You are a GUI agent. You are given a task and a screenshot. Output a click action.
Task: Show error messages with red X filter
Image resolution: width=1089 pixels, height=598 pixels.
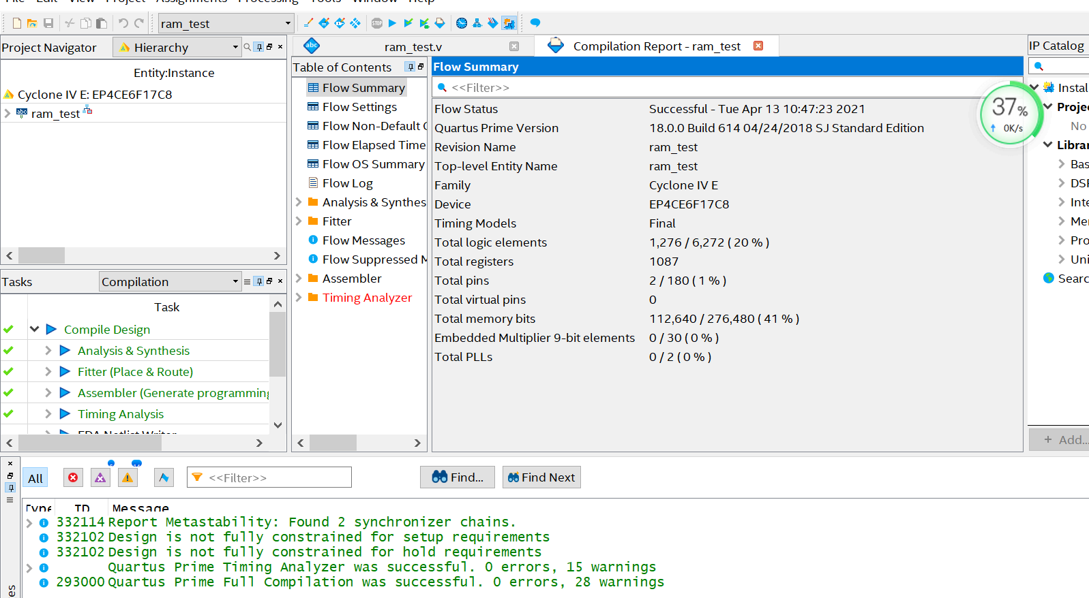click(x=73, y=477)
